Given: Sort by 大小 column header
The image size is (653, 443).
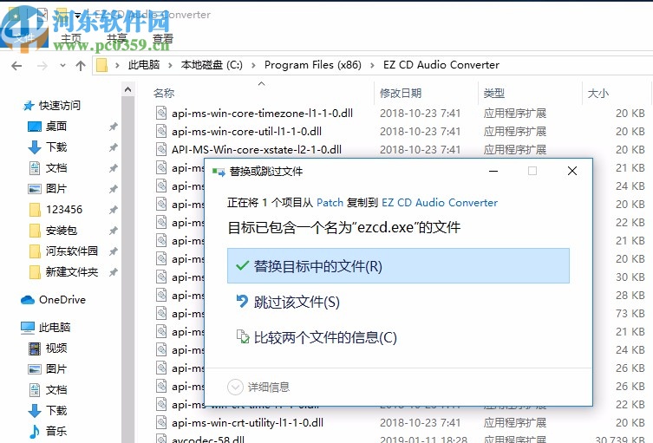Looking at the screenshot, I should 598,94.
